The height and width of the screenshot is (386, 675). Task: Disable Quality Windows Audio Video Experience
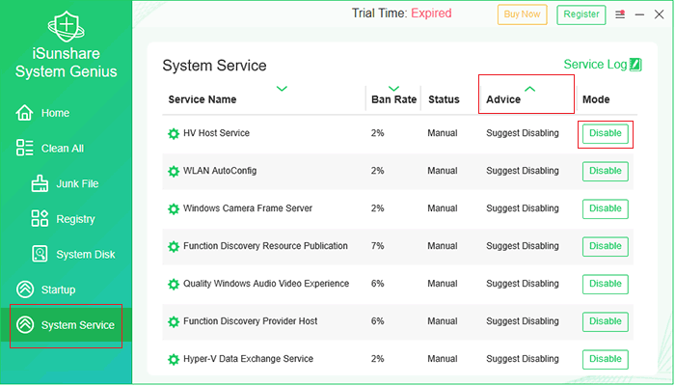coord(606,284)
